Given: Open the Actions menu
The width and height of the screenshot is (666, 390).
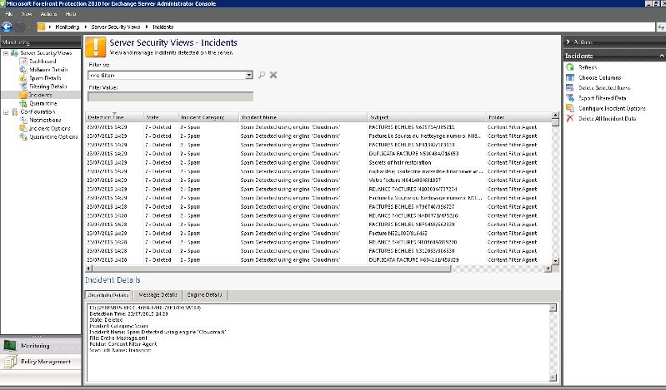Looking at the screenshot, I should tap(48, 14).
